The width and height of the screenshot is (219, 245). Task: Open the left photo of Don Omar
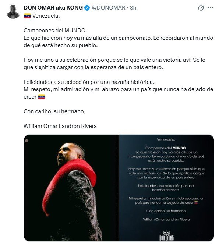71,188
